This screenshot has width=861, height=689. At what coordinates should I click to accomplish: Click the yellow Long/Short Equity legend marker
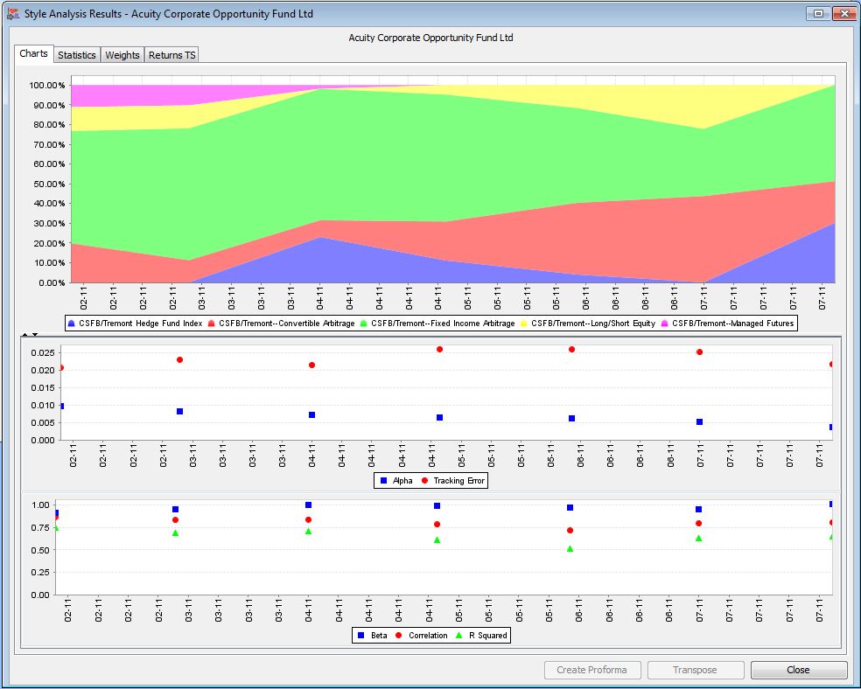click(x=524, y=324)
